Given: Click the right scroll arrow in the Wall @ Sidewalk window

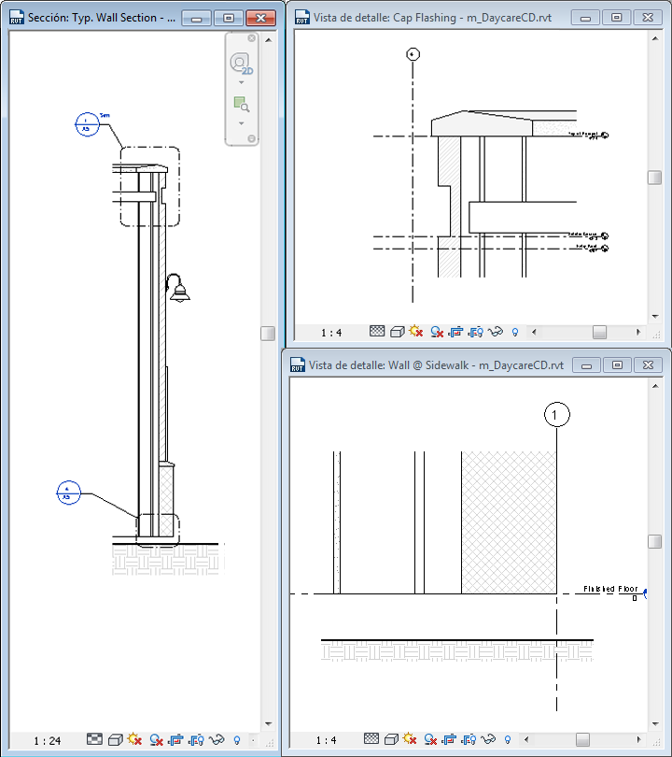Looking at the screenshot, I should pyautogui.click(x=638, y=739).
